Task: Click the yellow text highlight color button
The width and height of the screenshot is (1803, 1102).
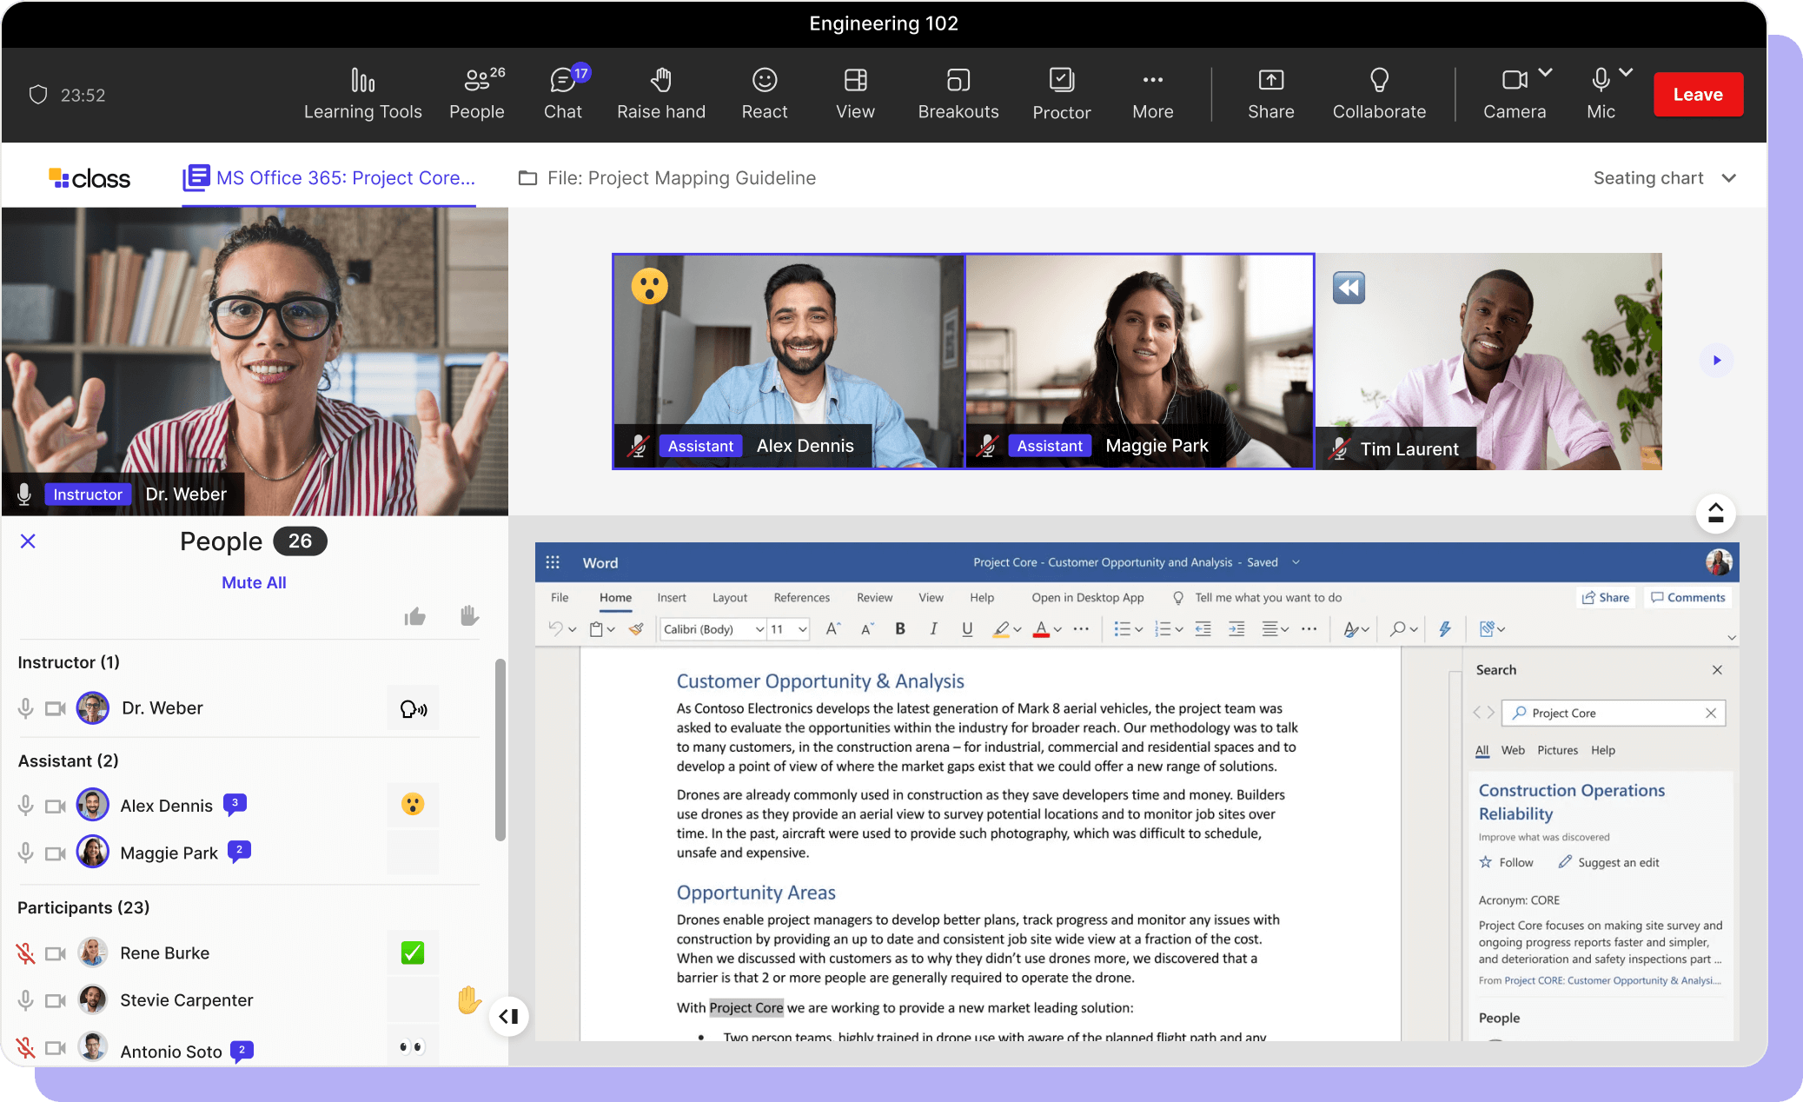Action: click(x=1001, y=629)
